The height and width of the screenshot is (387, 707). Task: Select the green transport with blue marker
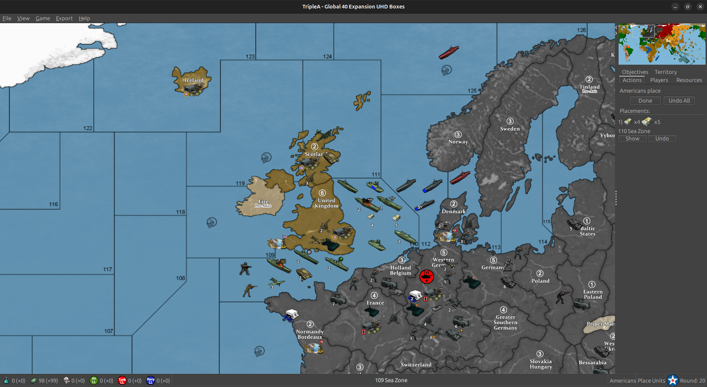click(x=375, y=187)
